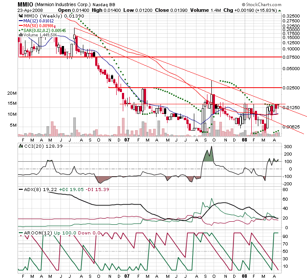This screenshot has height=280, width=307.
Task: Click the blue MA(12) line swatch
Action: (x=21, y=21)
